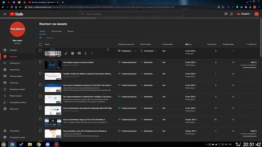Tick checkbox for Java 32 и 64 video
Image resolution: width=262 pixels, height=147 pixels.
point(41,131)
